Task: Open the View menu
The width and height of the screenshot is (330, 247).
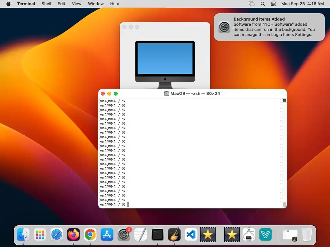Action: click(77, 4)
